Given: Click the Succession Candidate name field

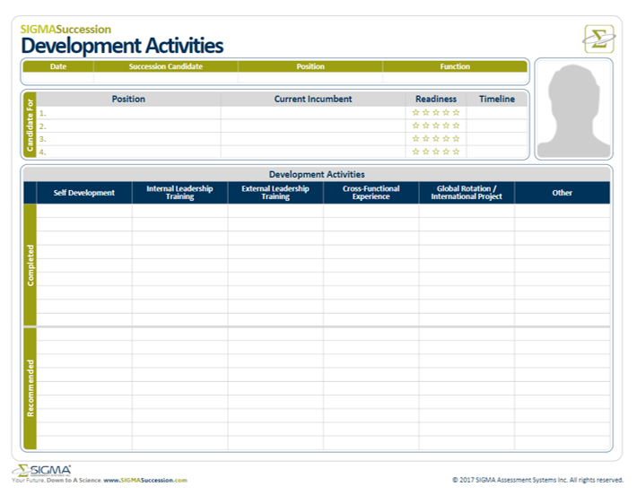Looking at the screenshot, I should [x=165, y=78].
